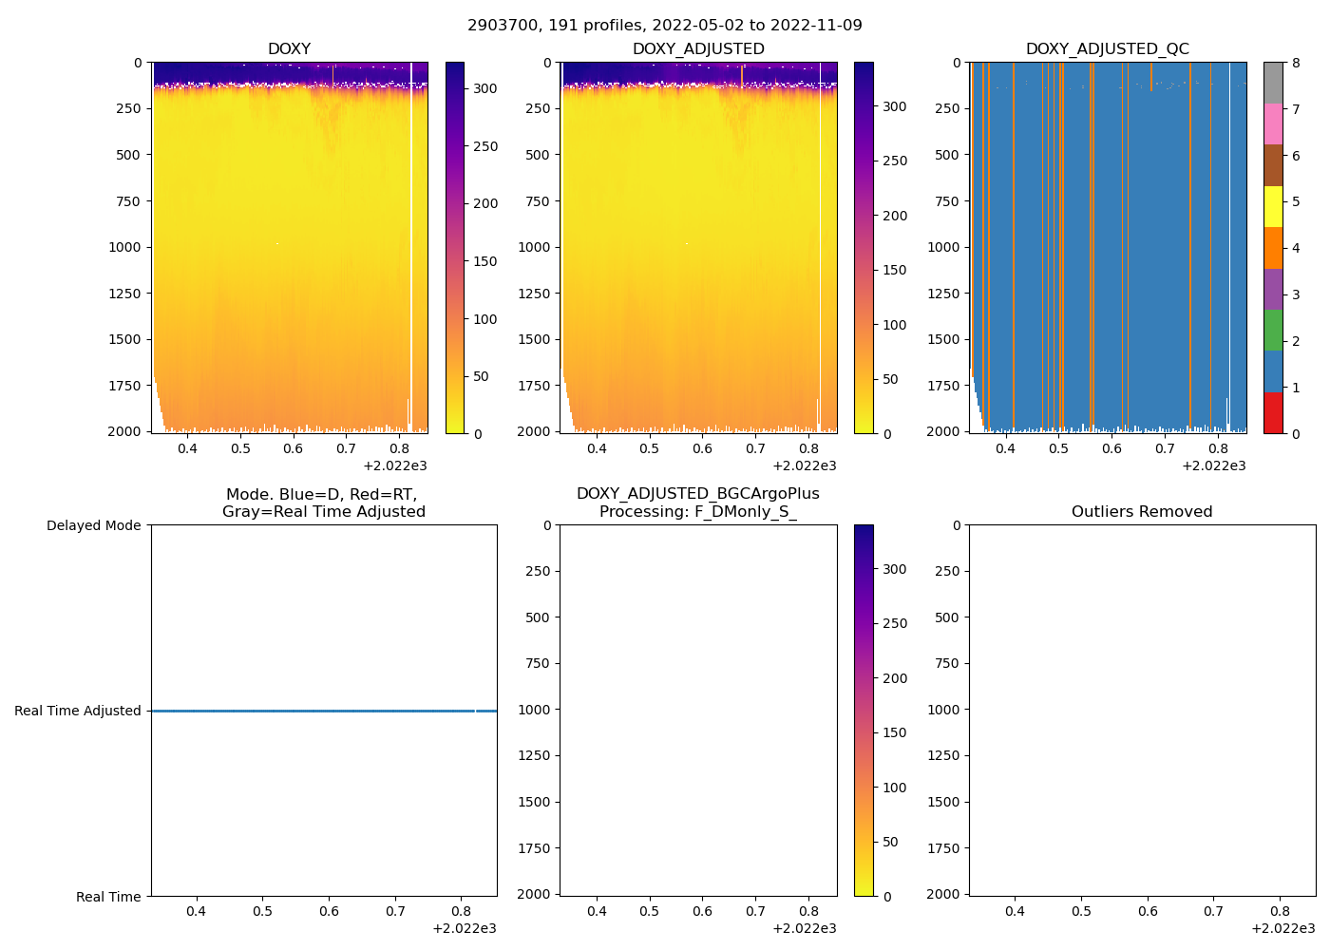Screen dimensions: 1330x950
Task: Click the DOXY_ADJUSTED_QC plot title
Action: point(1107,49)
